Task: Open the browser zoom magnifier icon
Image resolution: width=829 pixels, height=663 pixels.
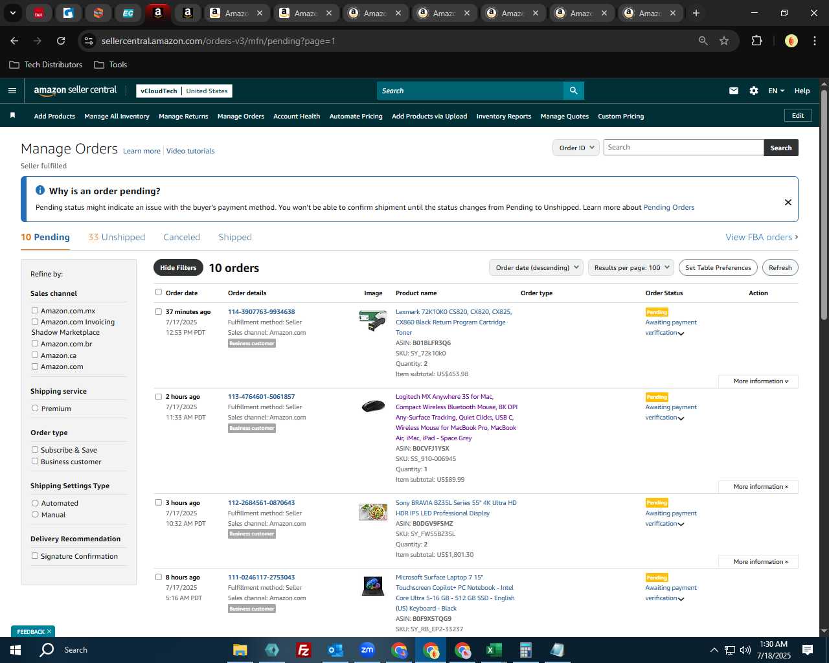Action: pyautogui.click(x=703, y=41)
